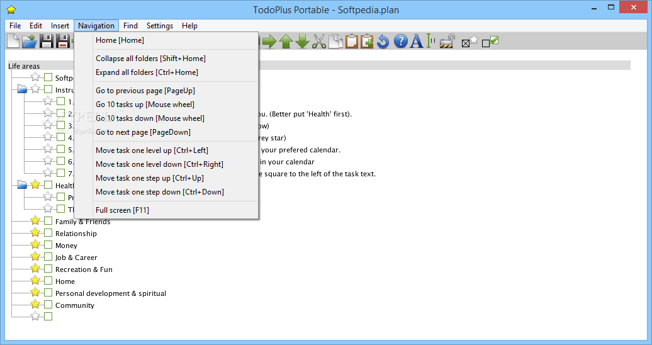This screenshot has width=652, height=345.
Task: Undo with the blue curved arrow icon
Action: (383, 42)
